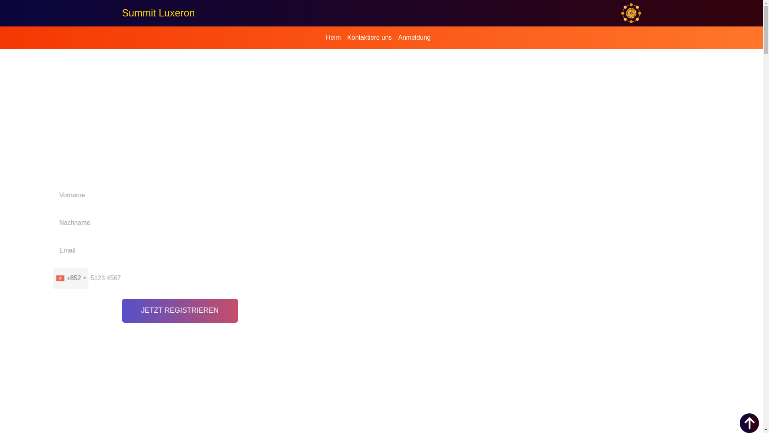This screenshot has width=769, height=433.
Task: Click the scrollbar down arrow
Action: coord(766,430)
